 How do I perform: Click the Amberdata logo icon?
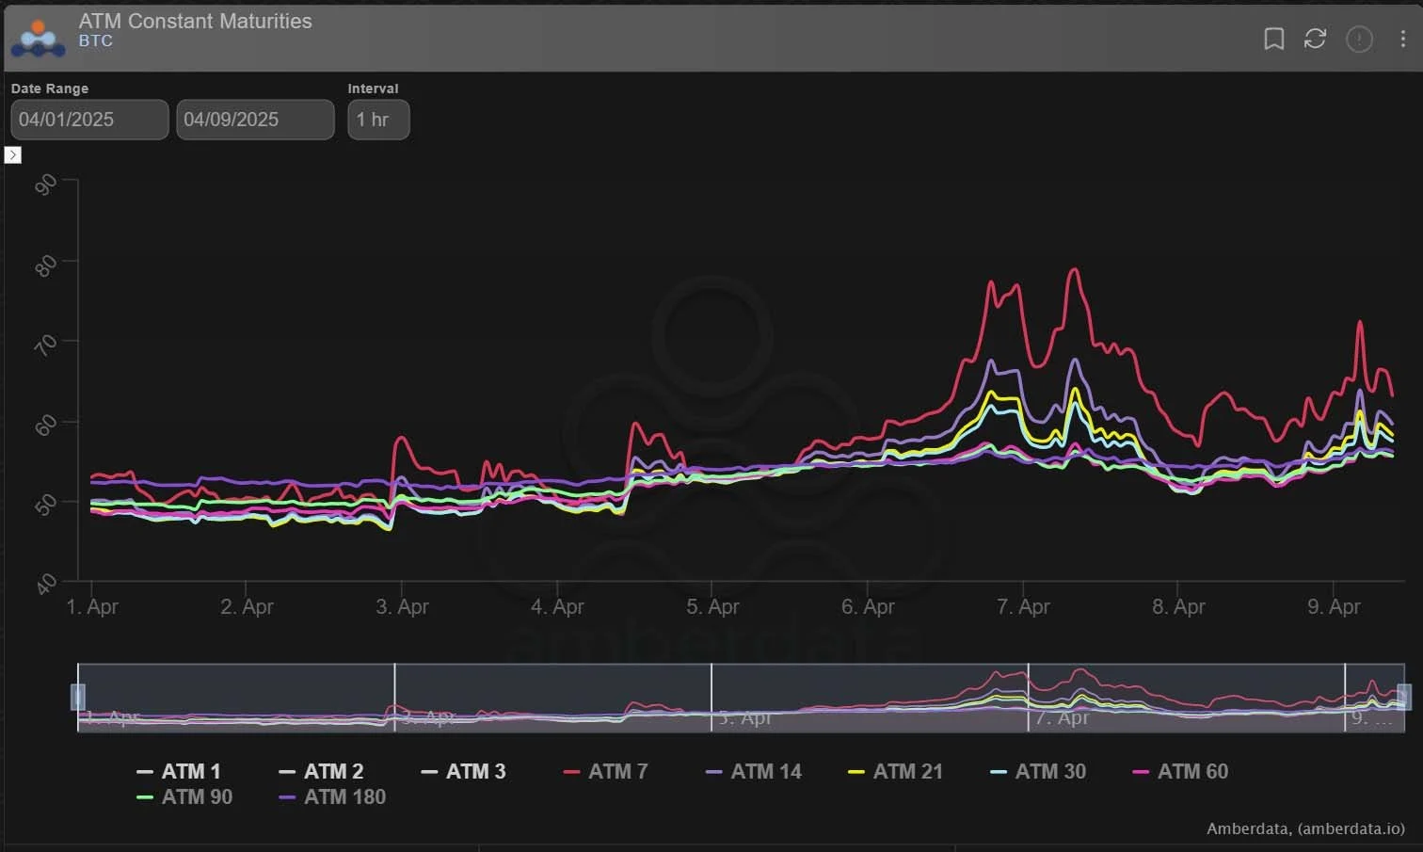pos(39,39)
